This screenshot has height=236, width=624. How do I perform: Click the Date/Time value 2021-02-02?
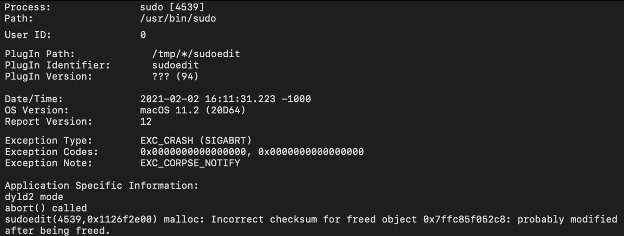[x=170, y=99]
